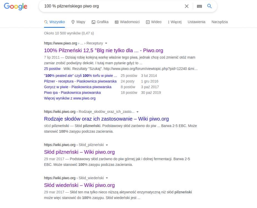Expand arrow beside Rodzaje_słodów URL

point(137,112)
